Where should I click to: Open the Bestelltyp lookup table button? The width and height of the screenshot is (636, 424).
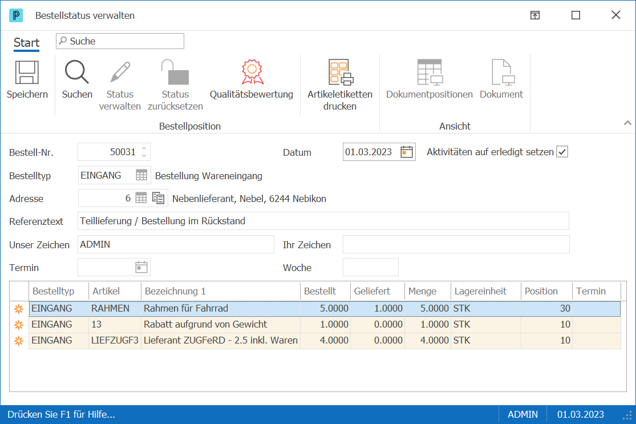[x=141, y=175]
